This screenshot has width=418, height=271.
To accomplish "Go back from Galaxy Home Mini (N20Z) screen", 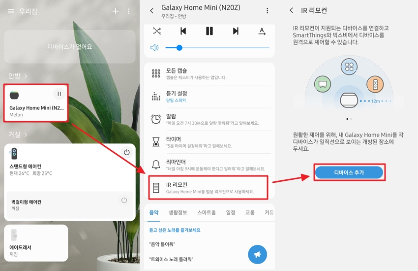I will click(151, 11).
